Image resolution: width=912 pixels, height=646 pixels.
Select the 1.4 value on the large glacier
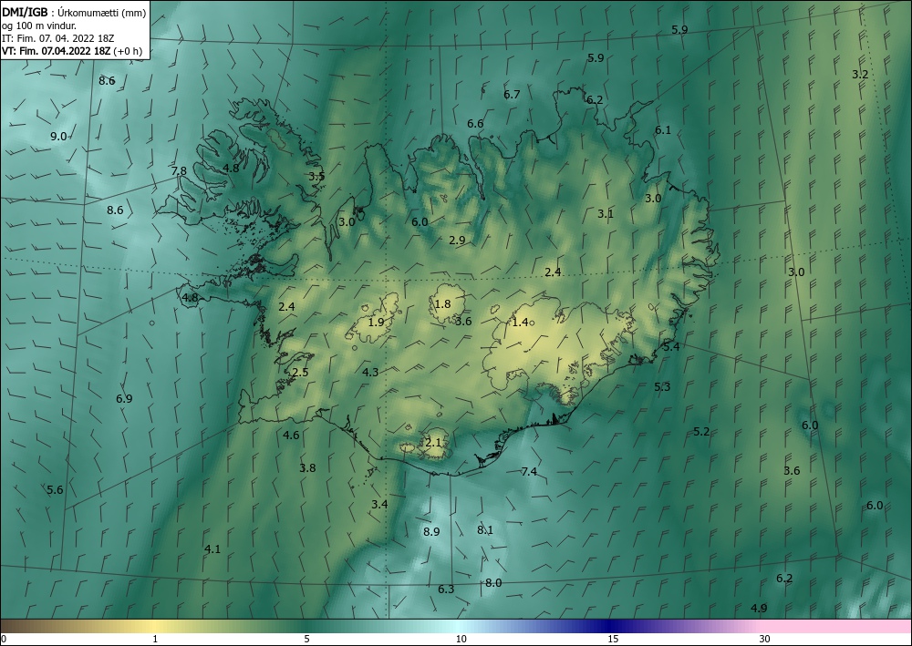click(x=520, y=322)
